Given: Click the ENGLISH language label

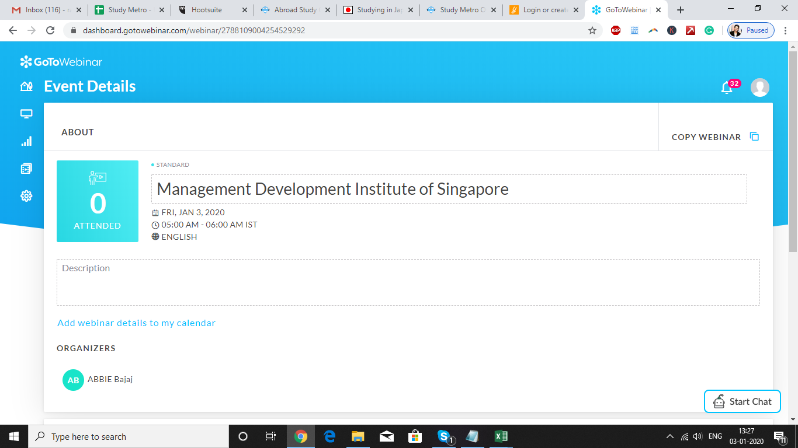Looking at the screenshot, I should [179, 237].
